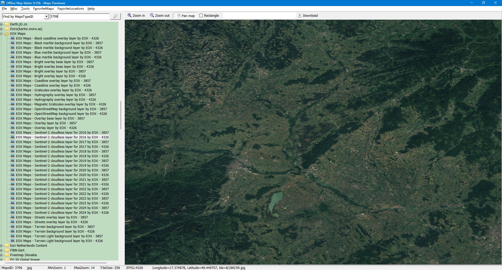Select Sentinel-2 cloudless 2024 layer 3857
The width and height of the screenshot is (502, 270).
[x=62, y=208]
